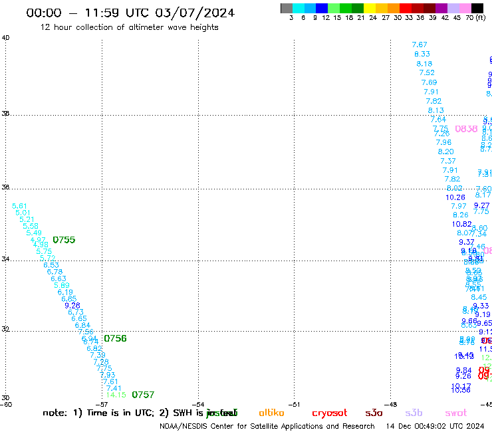Click the 7.52 wave height value
Image resolution: width=492 pixels, height=432 pixels.
pyautogui.click(x=427, y=72)
